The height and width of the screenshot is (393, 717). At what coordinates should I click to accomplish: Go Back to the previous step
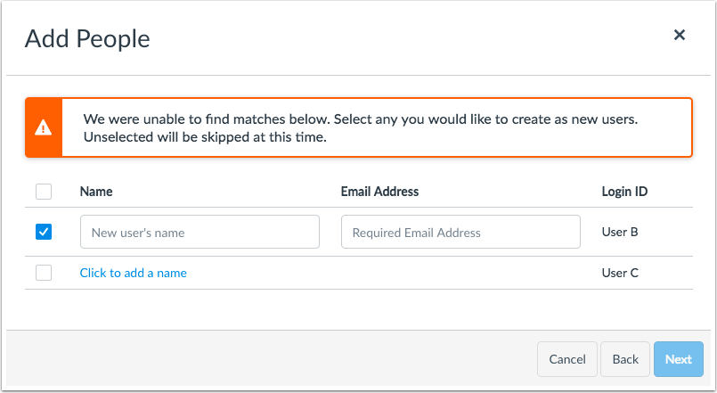(625, 359)
